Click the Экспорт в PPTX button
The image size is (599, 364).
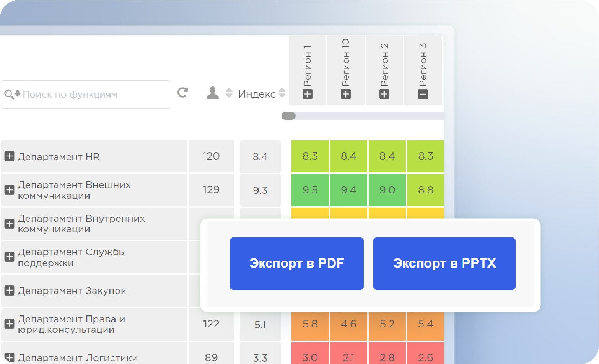tap(444, 263)
